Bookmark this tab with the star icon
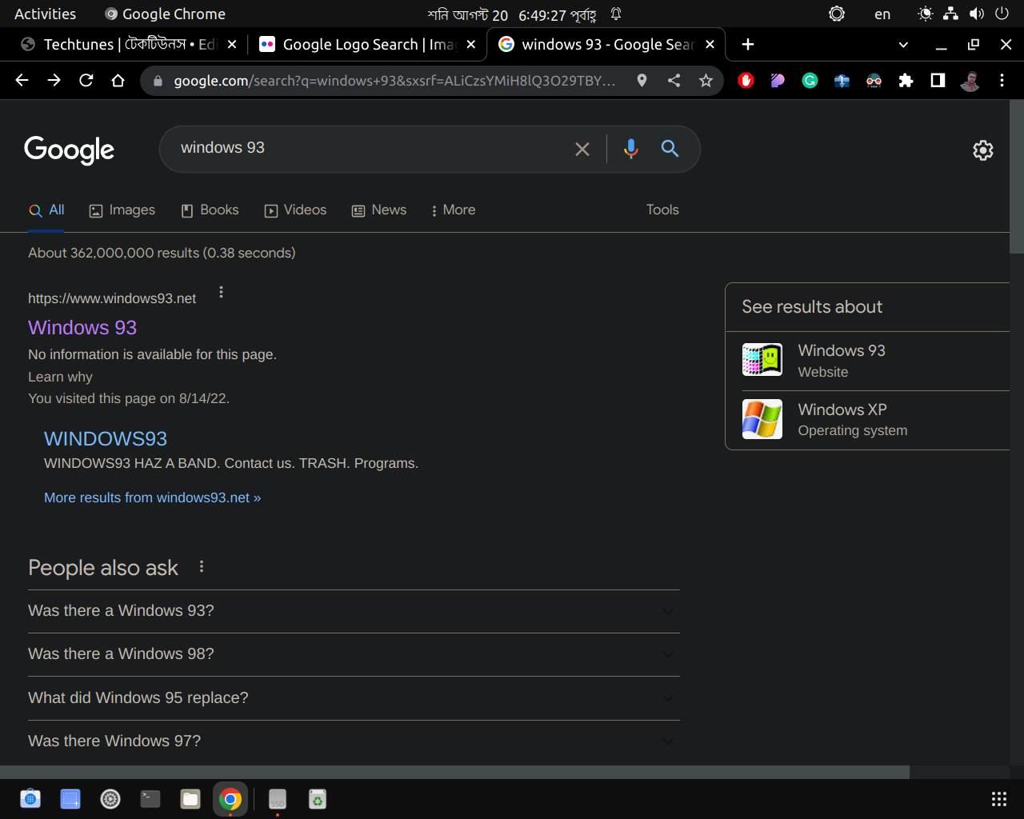This screenshot has width=1024, height=819. [x=706, y=80]
